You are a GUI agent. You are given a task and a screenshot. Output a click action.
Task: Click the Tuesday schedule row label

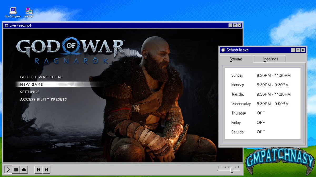click(238, 94)
